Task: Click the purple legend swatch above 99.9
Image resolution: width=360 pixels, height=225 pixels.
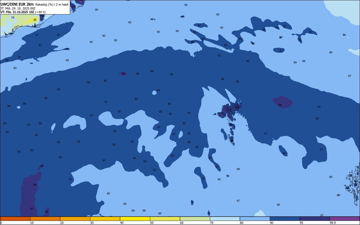Action: (345, 219)
